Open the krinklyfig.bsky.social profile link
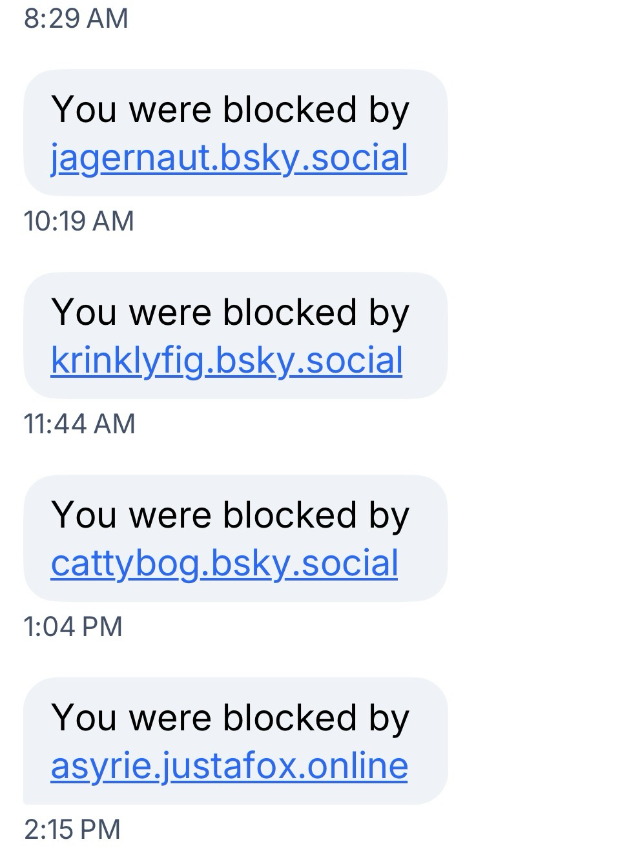Screen dimensions: 620x855 coord(227,360)
